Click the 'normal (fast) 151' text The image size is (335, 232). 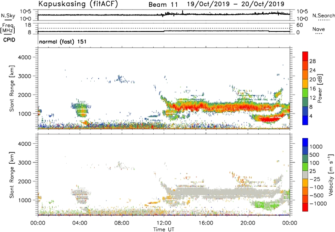(63, 41)
